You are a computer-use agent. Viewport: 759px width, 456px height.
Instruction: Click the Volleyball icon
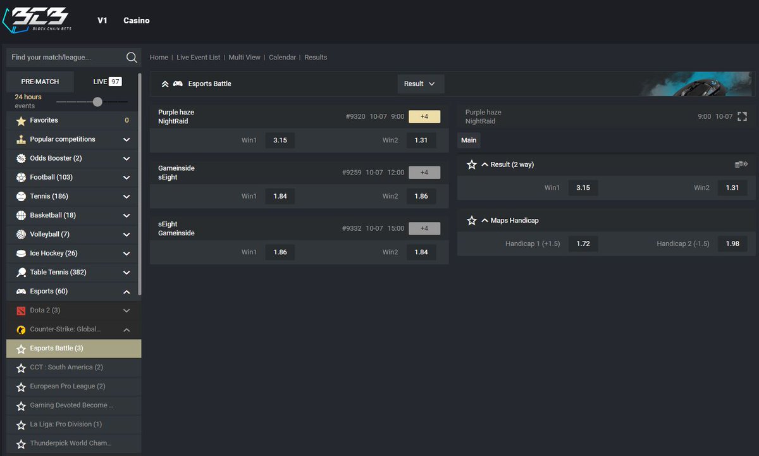point(21,234)
